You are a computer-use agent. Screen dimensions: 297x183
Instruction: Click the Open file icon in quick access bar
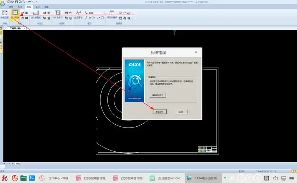[13, 2]
